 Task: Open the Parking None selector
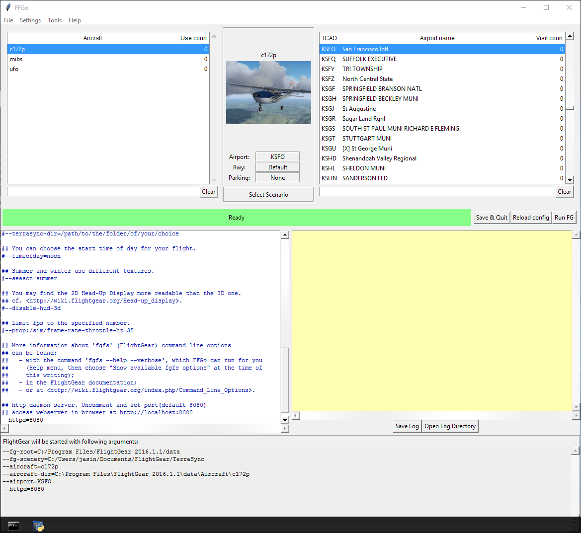click(x=277, y=177)
